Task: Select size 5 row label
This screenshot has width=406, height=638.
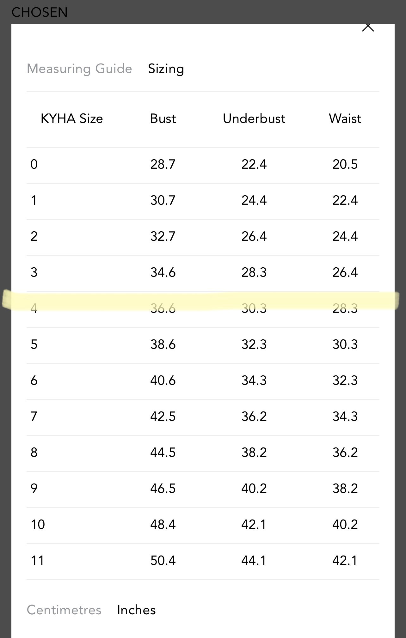Action: coord(34,344)
